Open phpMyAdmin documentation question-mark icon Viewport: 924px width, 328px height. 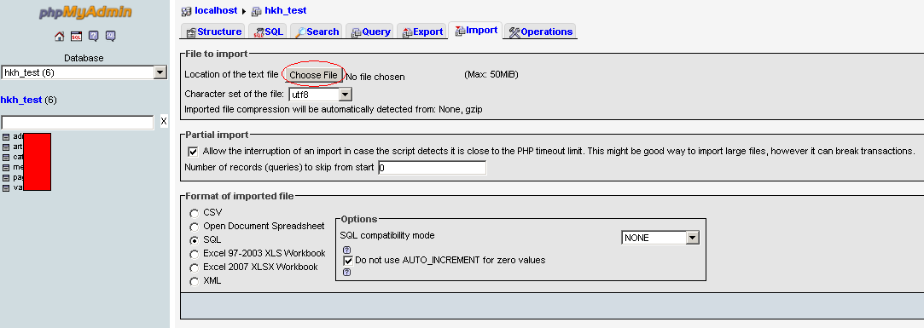[94, 36]
